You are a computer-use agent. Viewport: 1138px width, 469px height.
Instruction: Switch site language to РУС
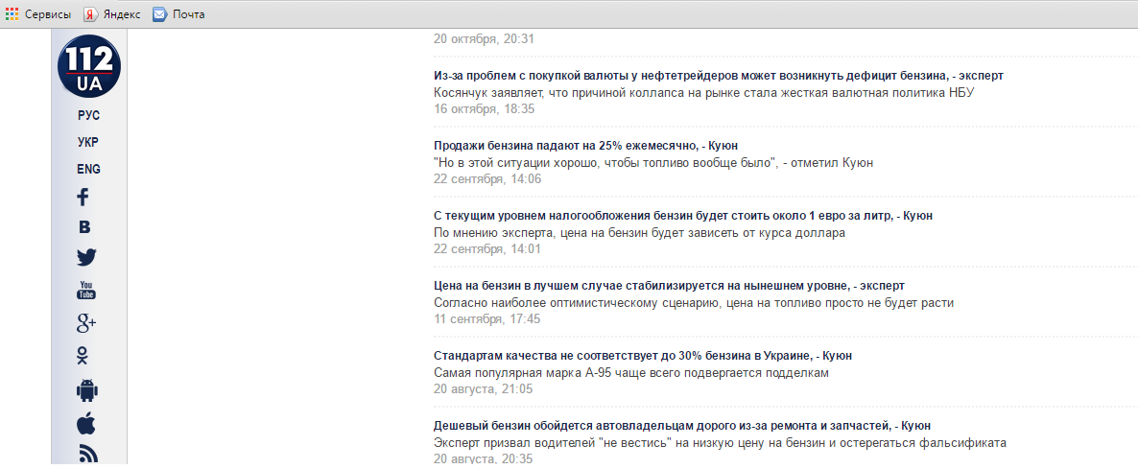coord(88,115)
